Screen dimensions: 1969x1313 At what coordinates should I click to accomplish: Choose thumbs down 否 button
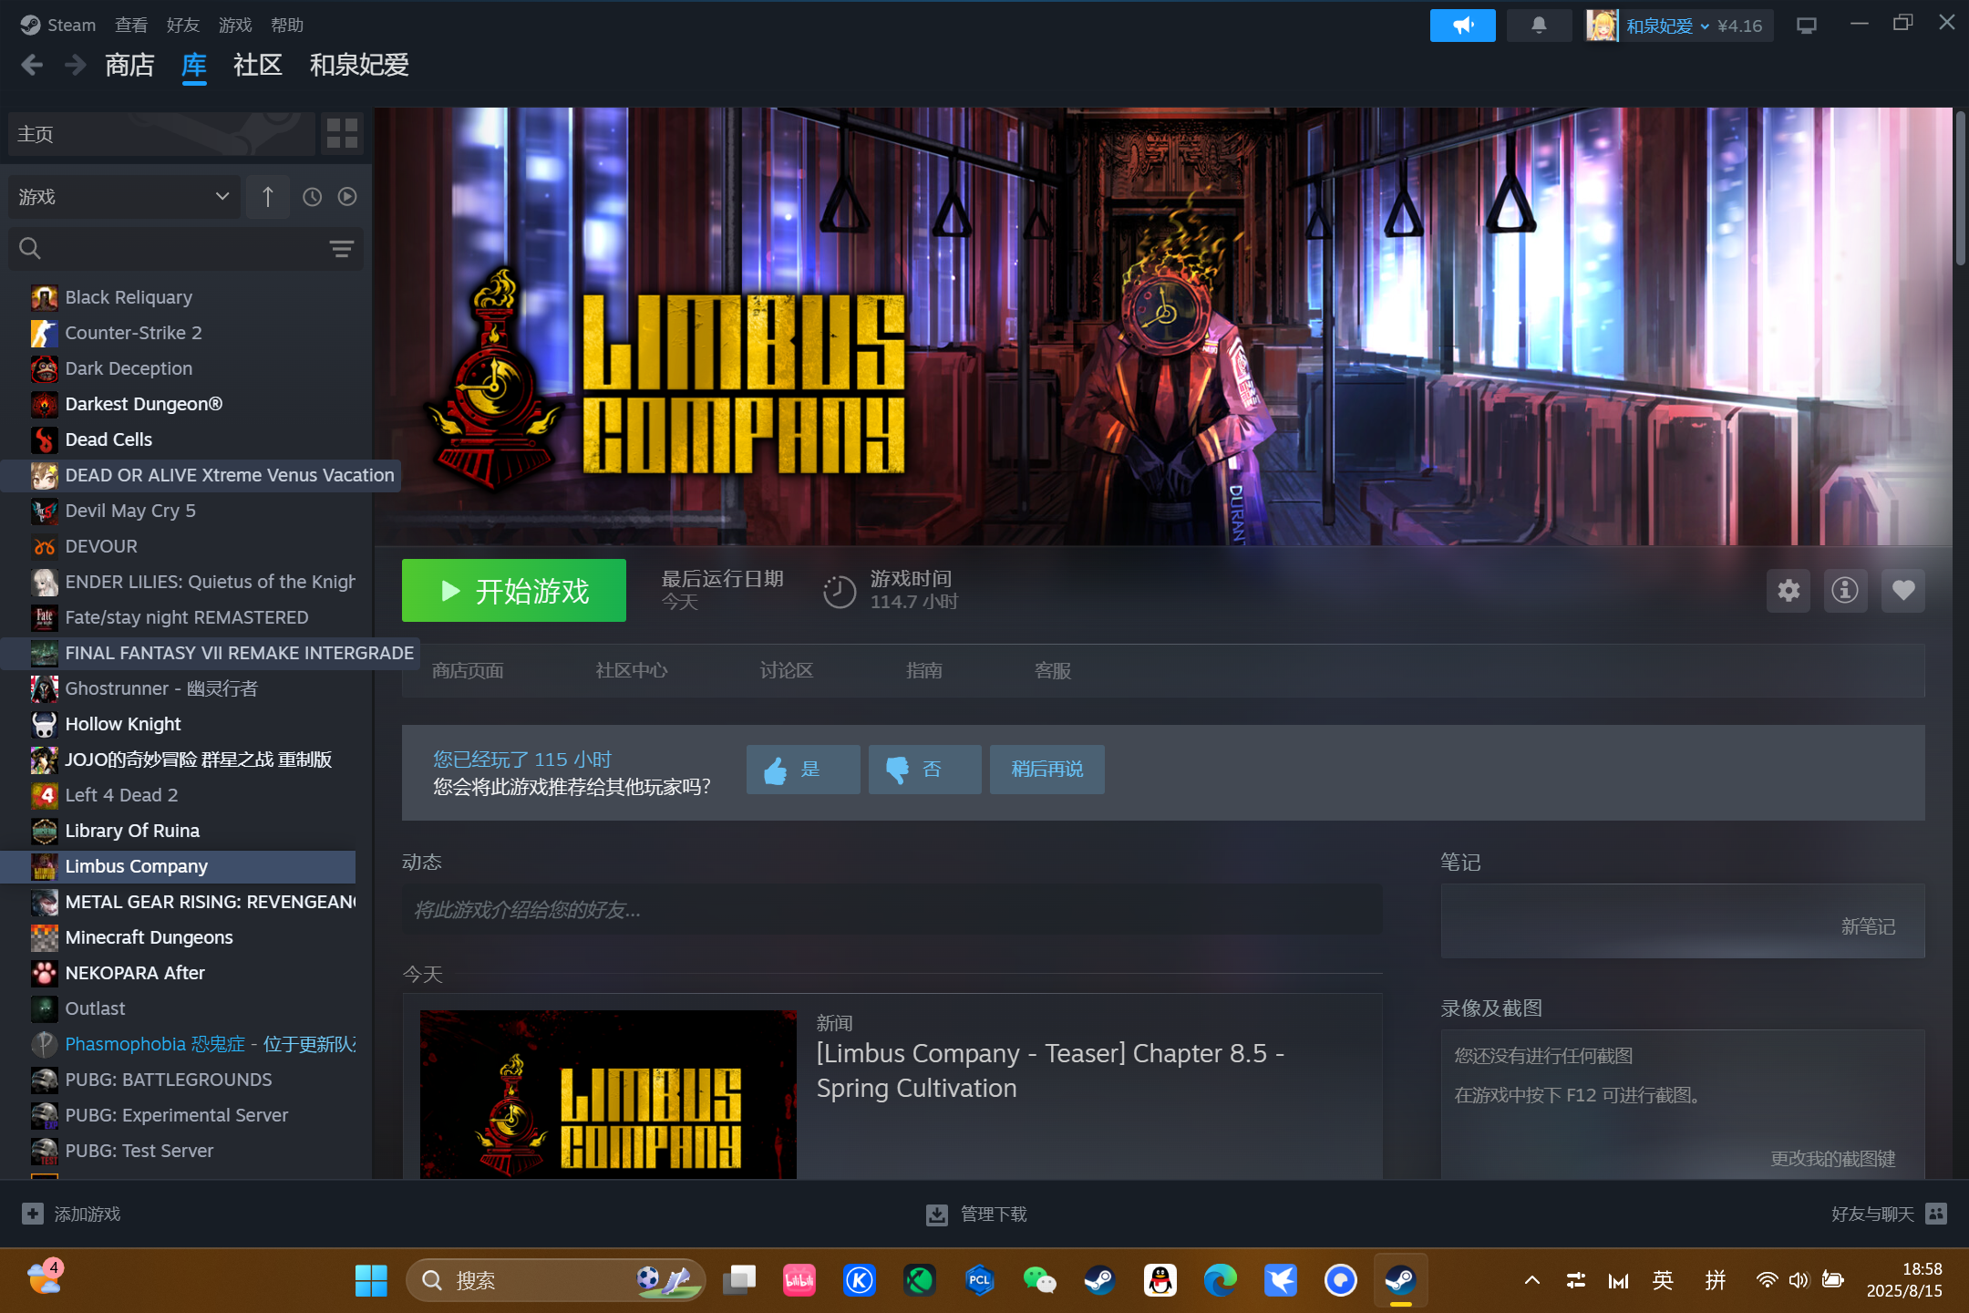pos(924,770)
